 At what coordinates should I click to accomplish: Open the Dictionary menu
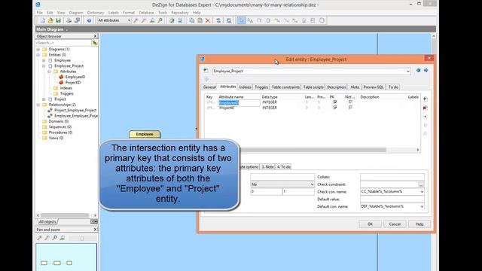pyautogui.click(x=96, y=13)
